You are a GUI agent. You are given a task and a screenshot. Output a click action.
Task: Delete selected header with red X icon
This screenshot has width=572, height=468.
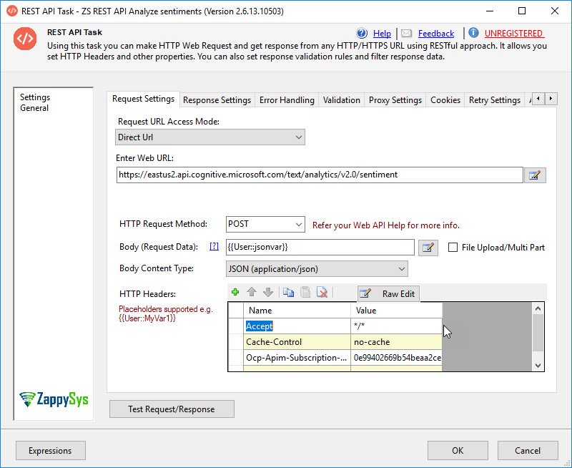click(322, 293)
